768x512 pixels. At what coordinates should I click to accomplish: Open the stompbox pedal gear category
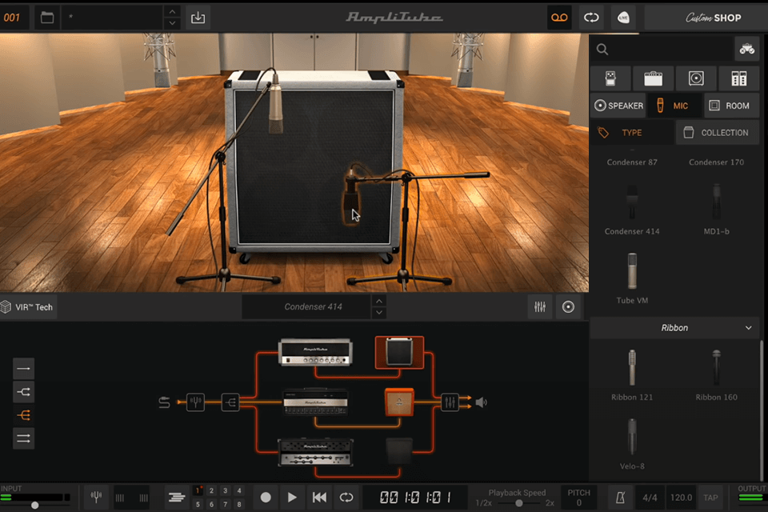(x=610, y=78)
